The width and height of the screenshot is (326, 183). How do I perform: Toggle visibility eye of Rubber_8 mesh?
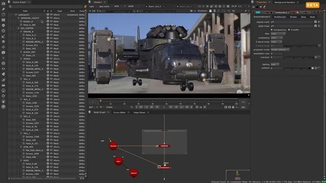pyautogui.click(x=51, y=21)
